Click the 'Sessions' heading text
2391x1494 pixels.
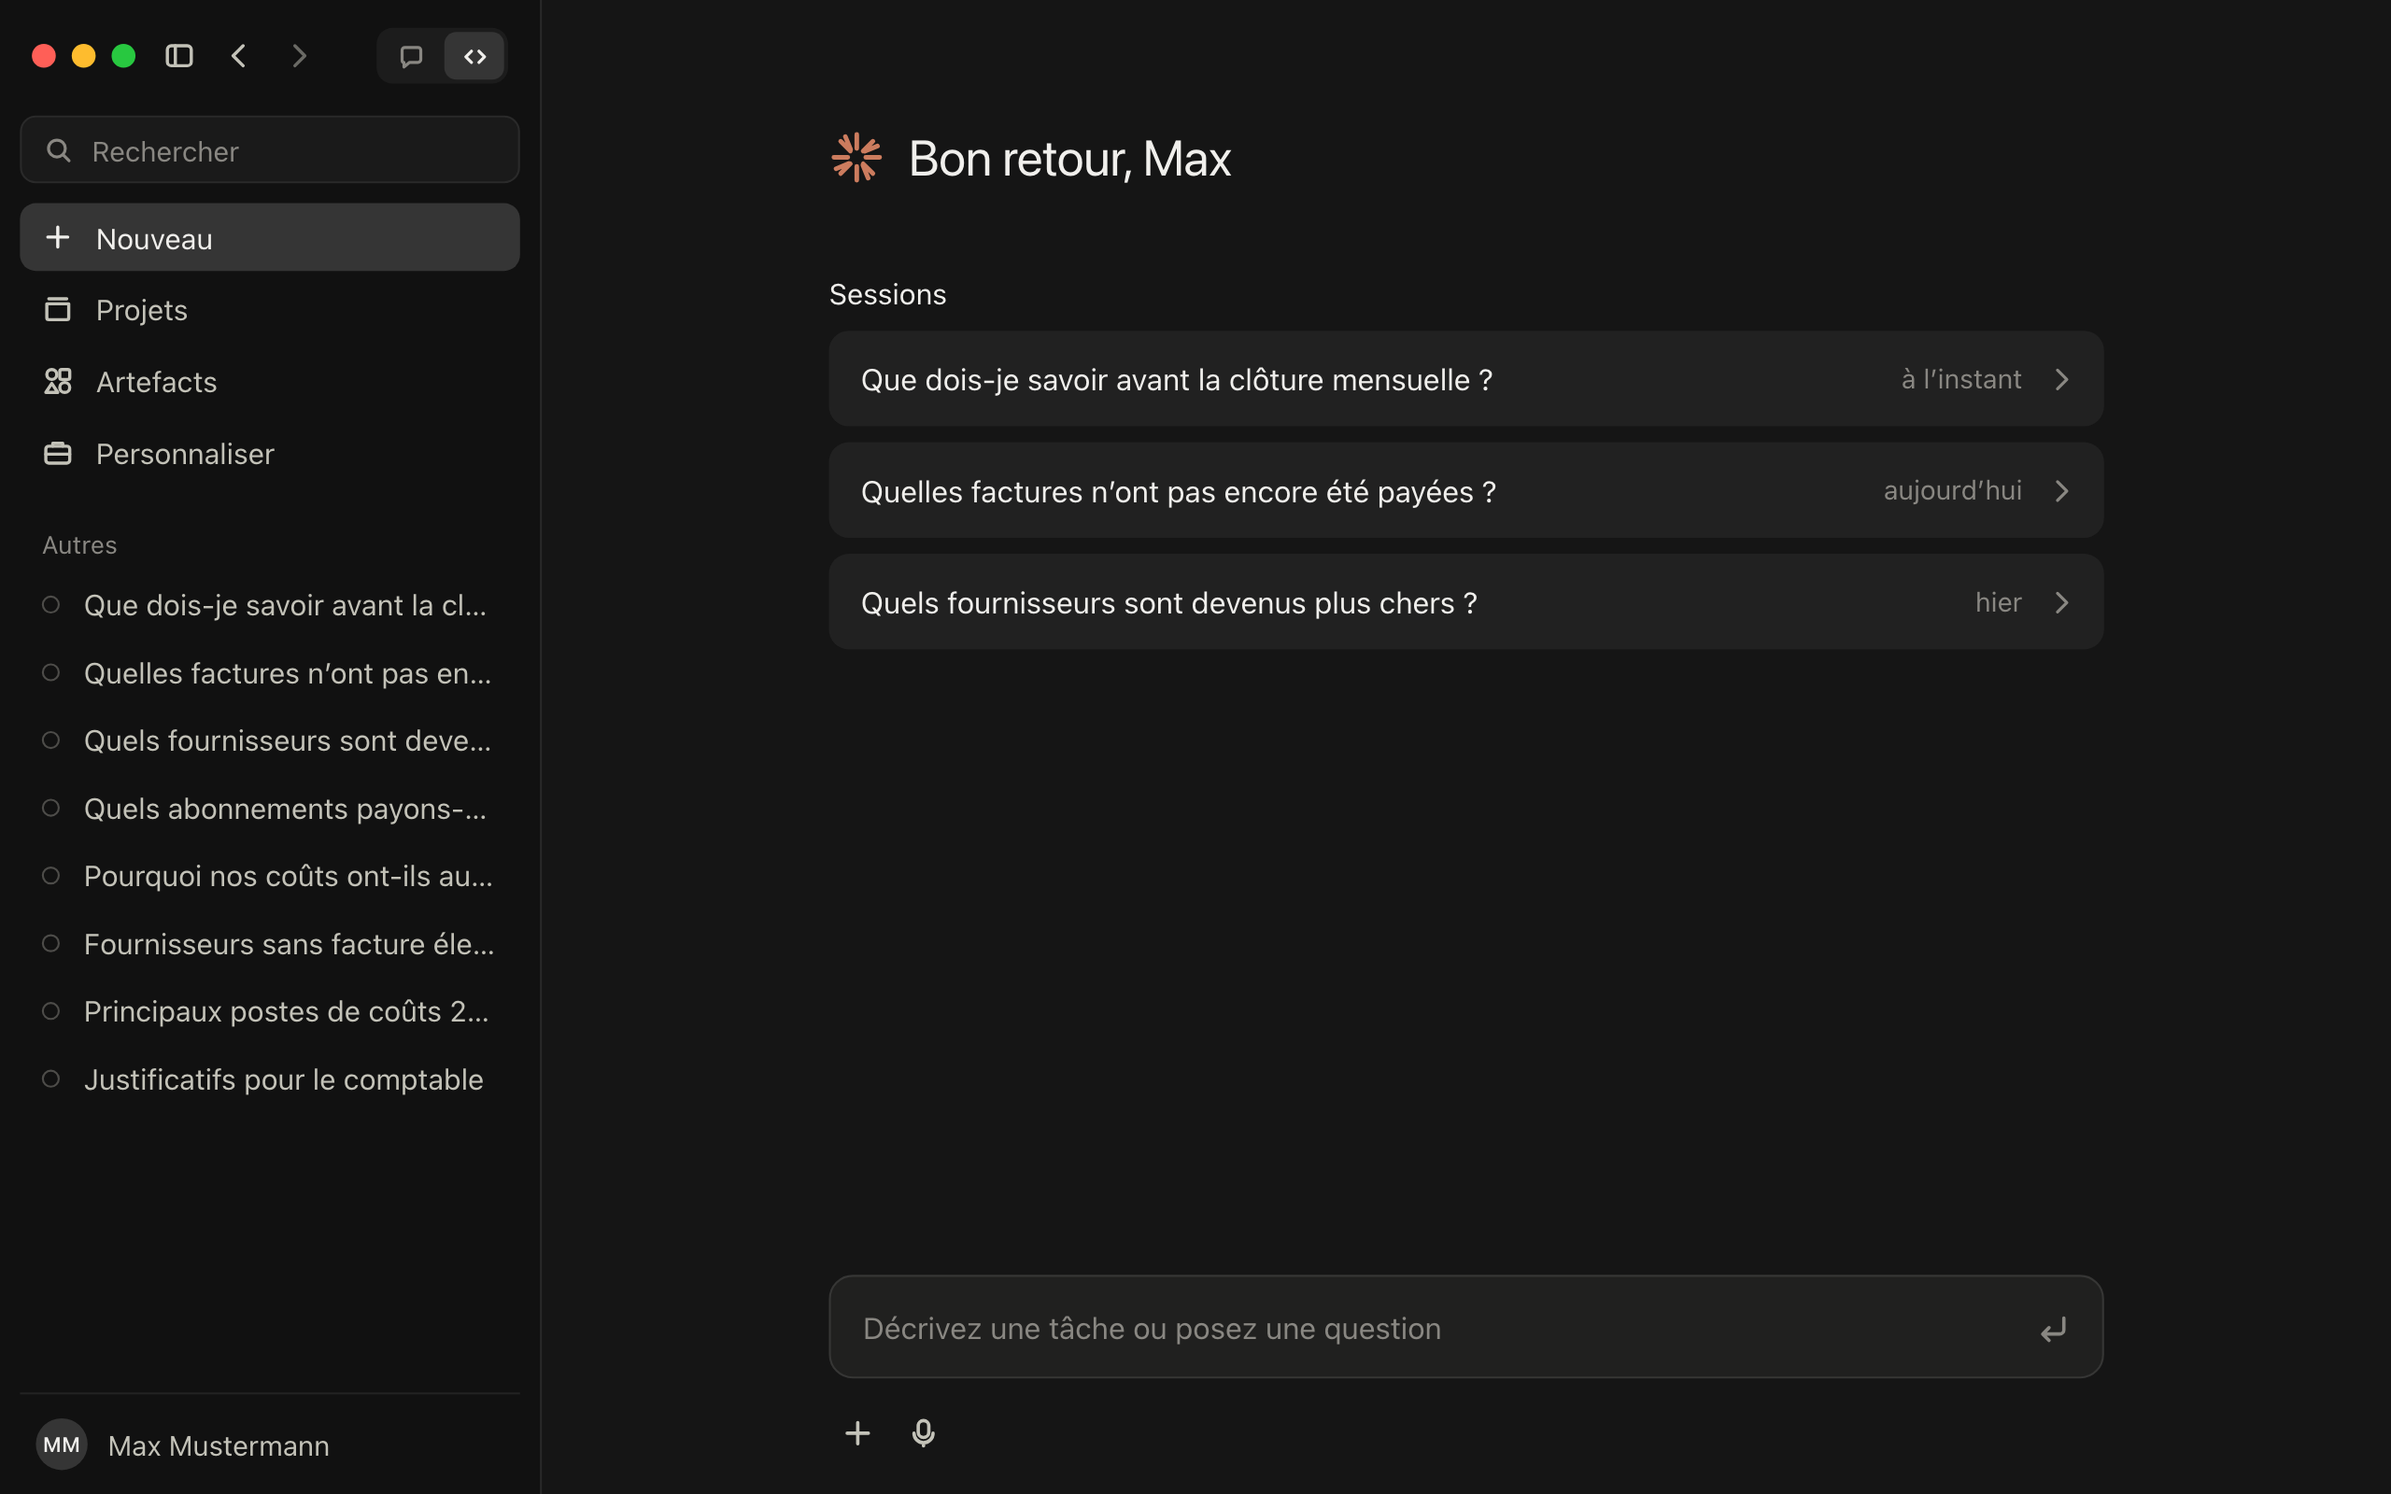coord(887,294)
